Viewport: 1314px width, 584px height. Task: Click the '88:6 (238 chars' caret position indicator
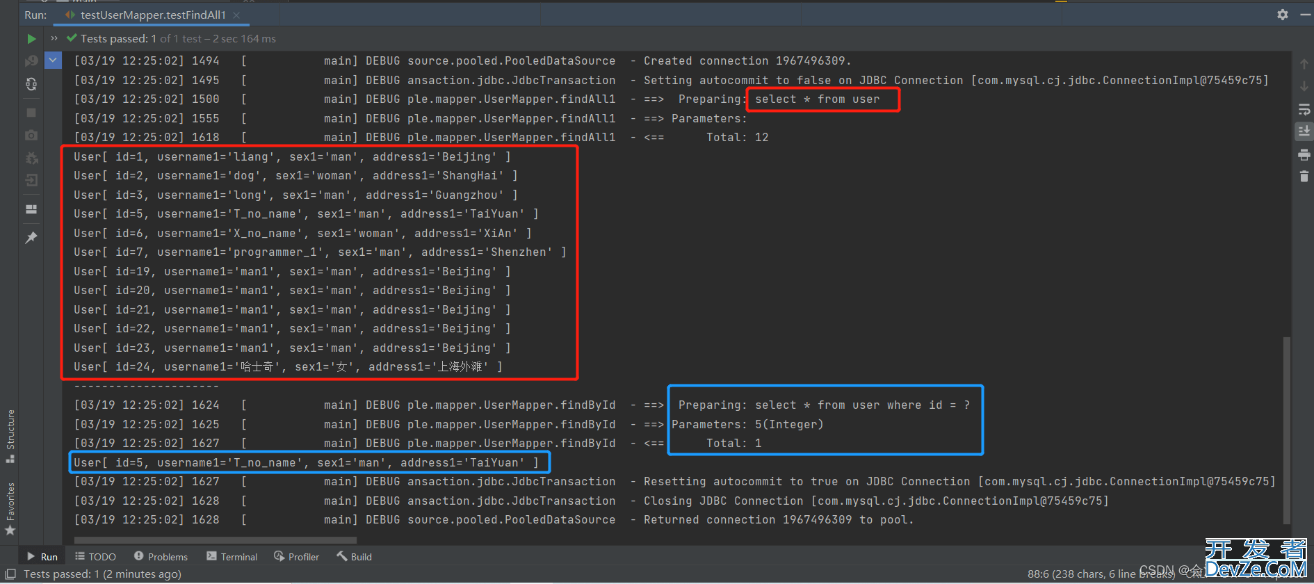click(x=1101, y=574)
